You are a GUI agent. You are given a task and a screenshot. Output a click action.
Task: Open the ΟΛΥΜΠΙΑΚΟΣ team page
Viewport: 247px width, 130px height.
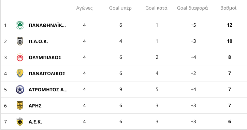(x=45, y=57)
